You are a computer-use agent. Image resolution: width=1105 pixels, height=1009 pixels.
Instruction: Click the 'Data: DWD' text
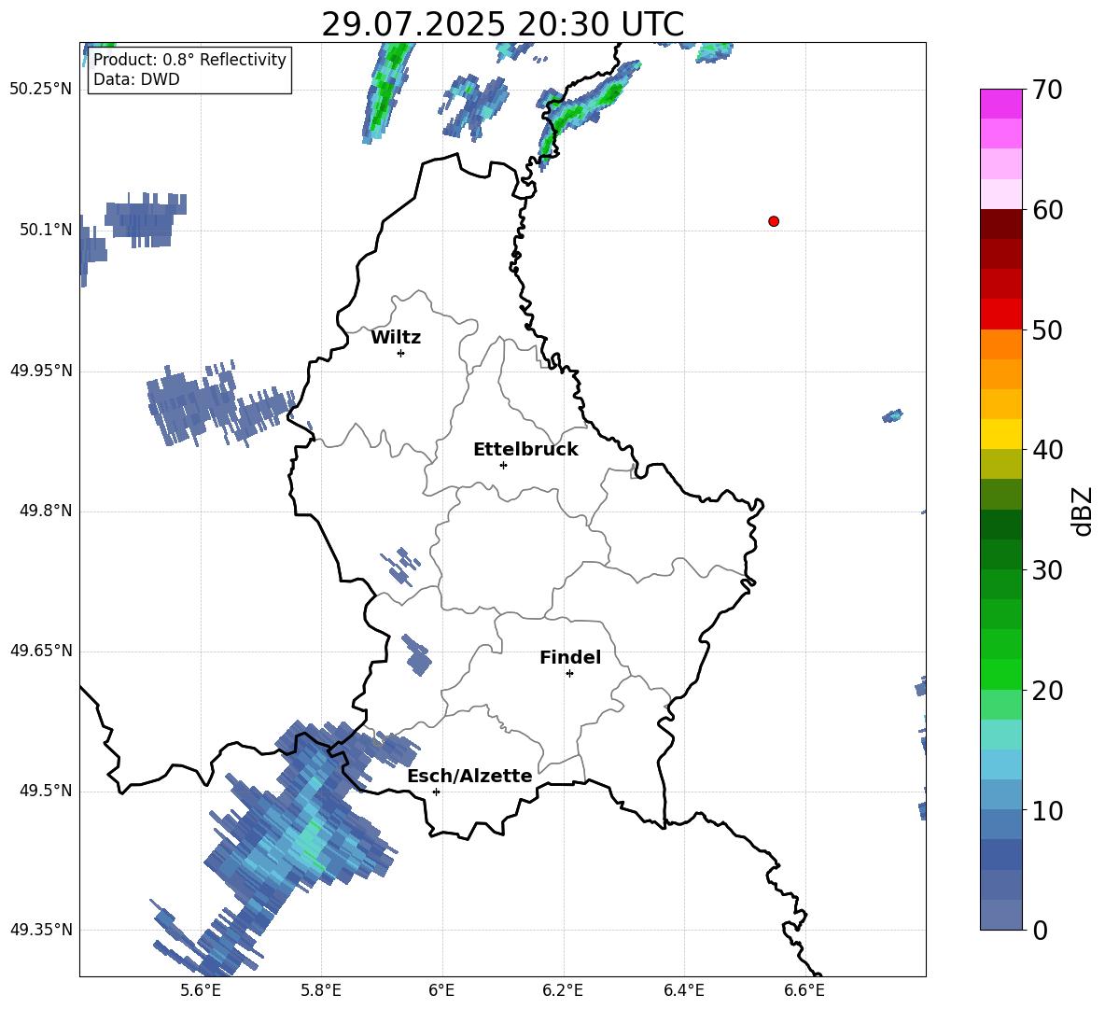tap(136, 79)
